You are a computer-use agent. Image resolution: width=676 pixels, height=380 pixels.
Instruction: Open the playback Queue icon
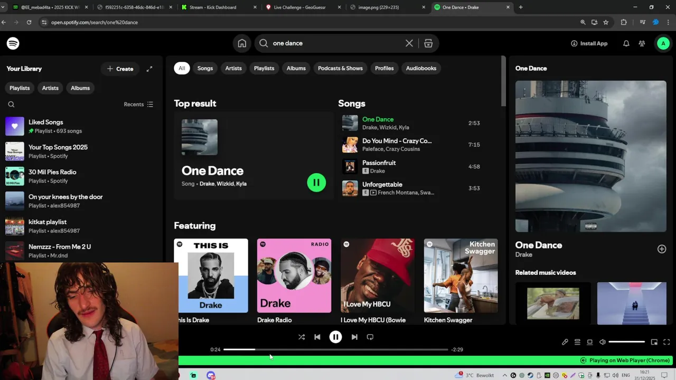pyautogui.click(x=577, y=342)
